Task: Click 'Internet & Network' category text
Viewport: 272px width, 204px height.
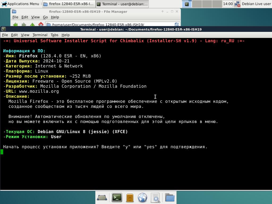Action: 59,66
